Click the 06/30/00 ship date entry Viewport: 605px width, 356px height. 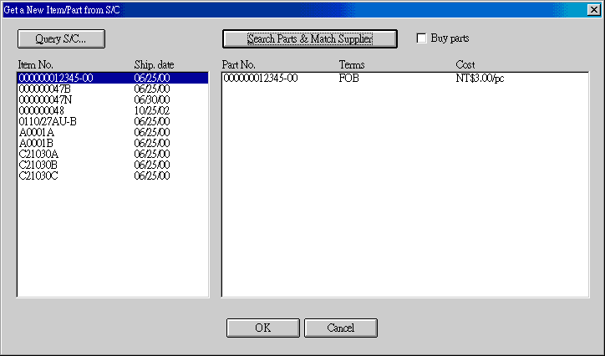[x=151, y=100]
